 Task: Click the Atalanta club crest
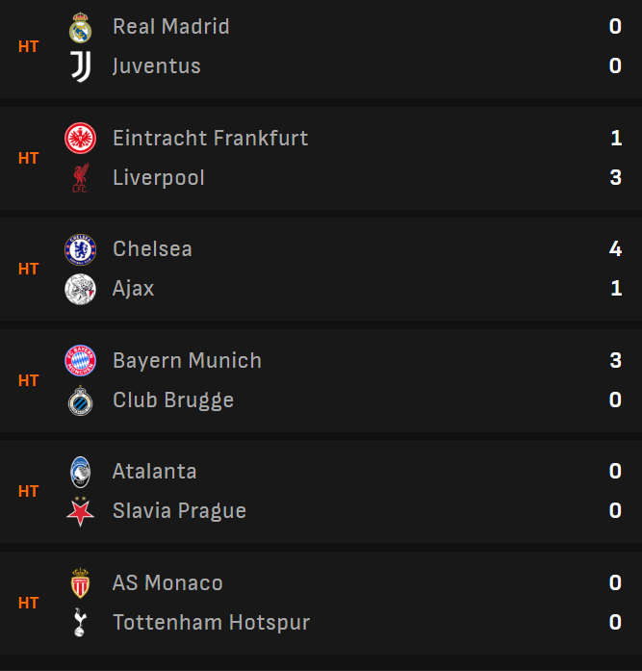80,472
